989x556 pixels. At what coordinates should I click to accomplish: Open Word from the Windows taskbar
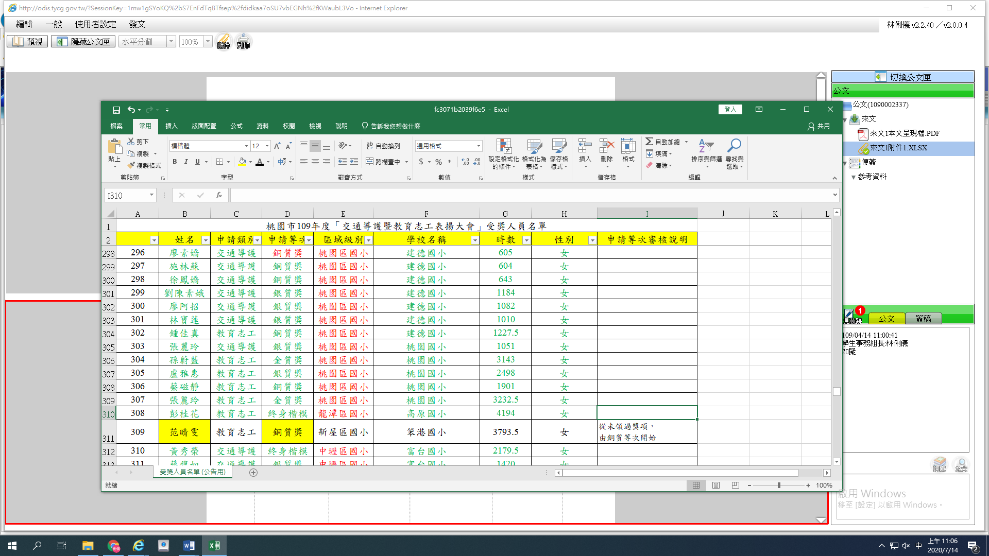[x=189, y=546]
